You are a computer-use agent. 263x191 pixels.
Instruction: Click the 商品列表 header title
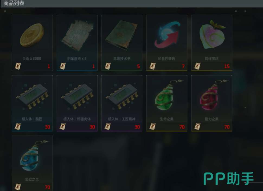click(x=14, y=3)
